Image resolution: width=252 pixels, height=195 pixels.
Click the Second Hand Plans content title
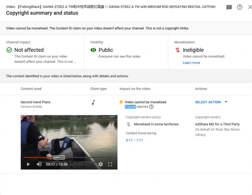(35, 102)
